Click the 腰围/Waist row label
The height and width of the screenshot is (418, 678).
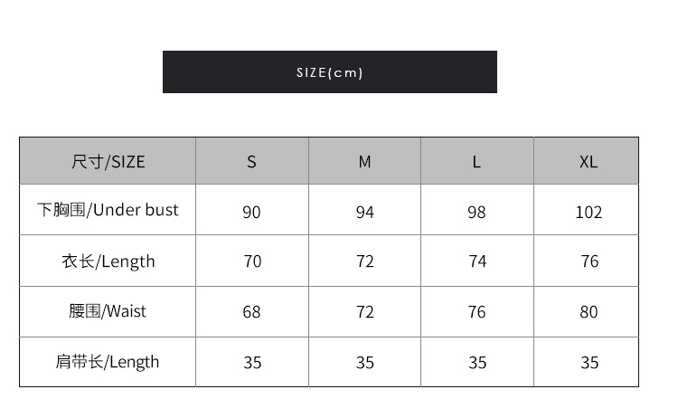[108, 311]
